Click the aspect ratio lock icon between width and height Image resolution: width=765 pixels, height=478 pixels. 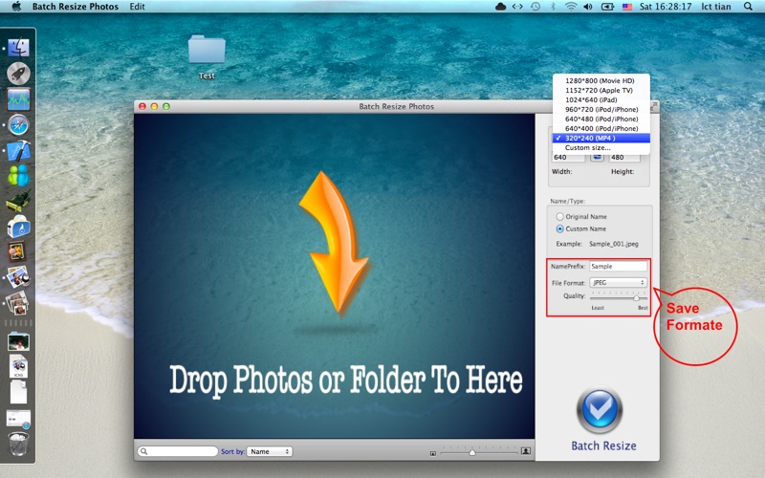pyautogui.click(x=597, y=157)
